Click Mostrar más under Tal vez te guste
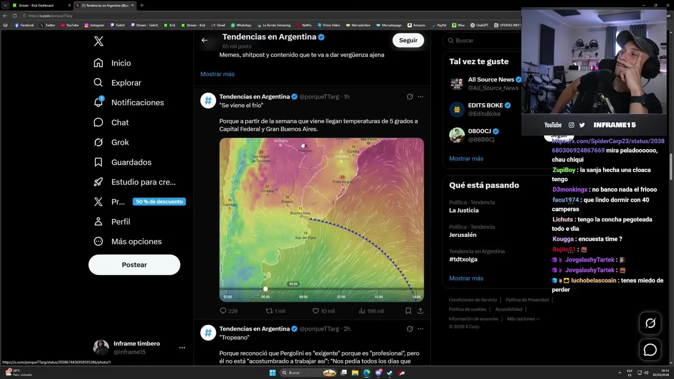Screen dimensions: 674x379 466,158
